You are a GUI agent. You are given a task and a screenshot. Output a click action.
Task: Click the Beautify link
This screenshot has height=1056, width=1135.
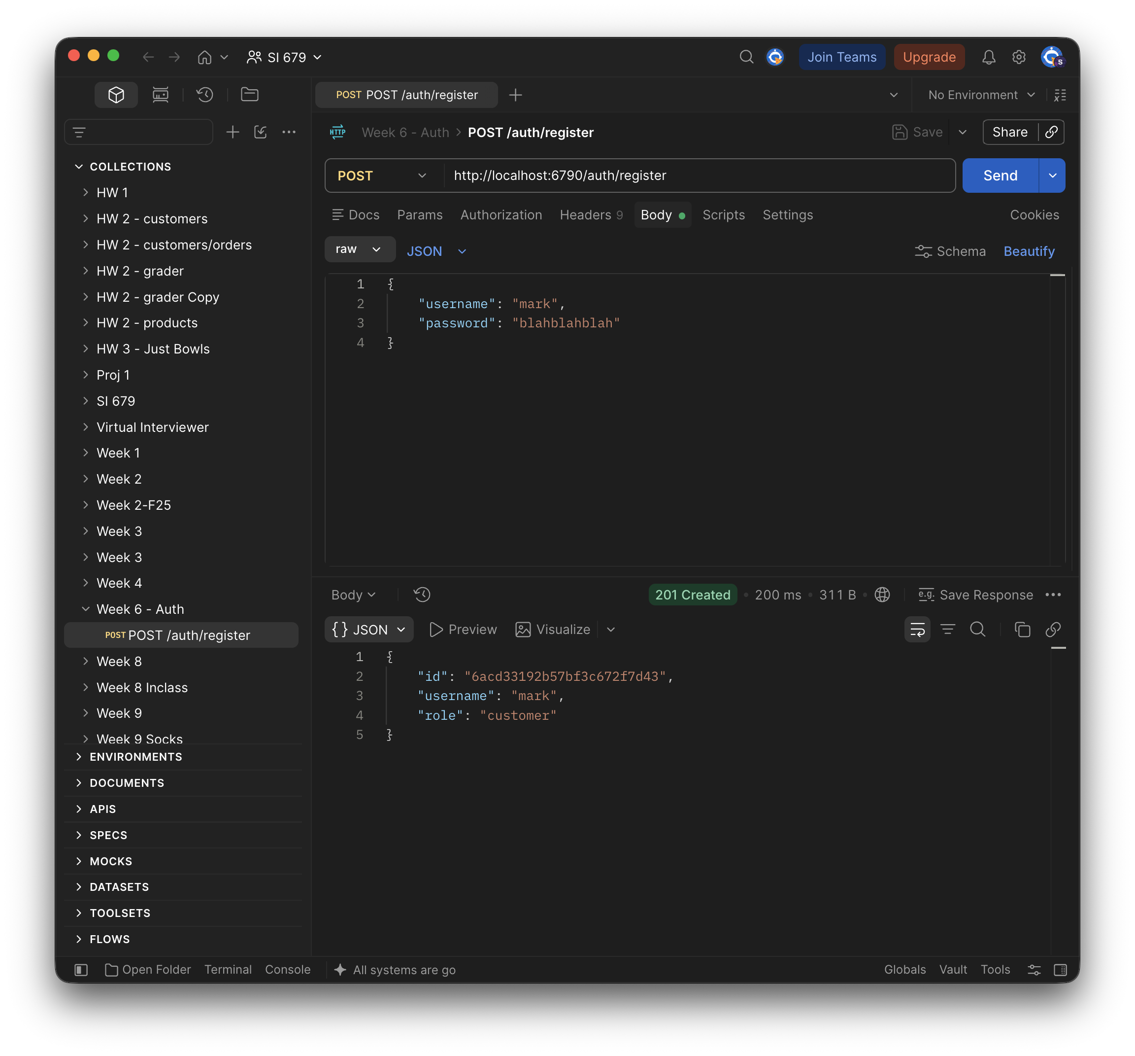click(x=1029, y=251)
